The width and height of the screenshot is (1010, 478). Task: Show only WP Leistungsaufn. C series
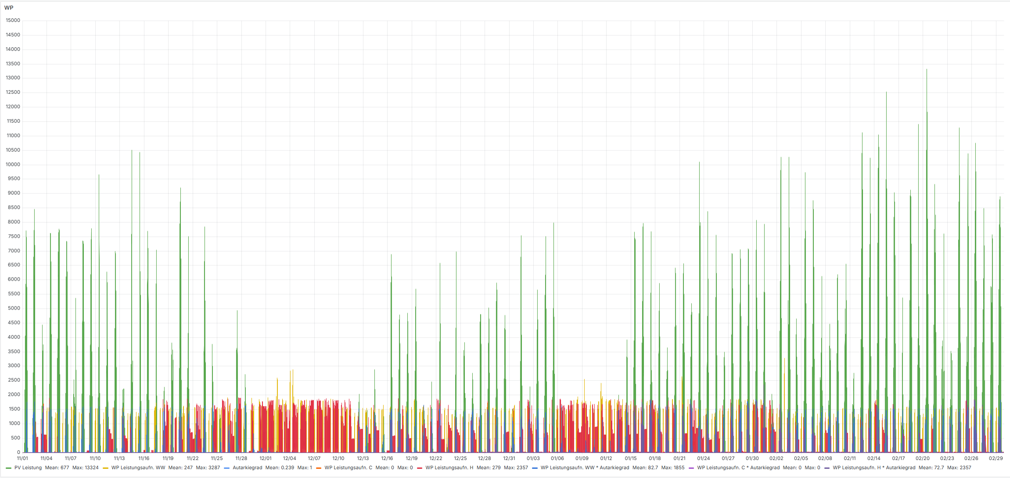348,468
